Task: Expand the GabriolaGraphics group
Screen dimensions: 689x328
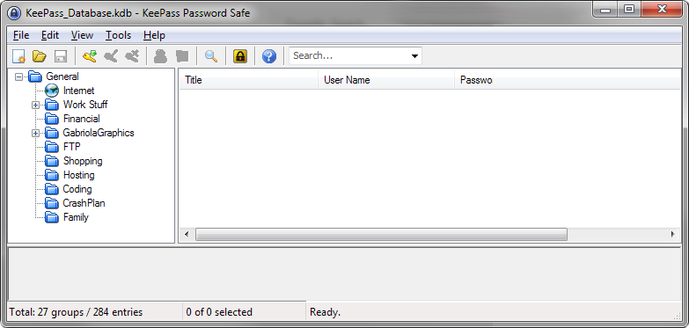Action: [35, 133]
